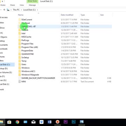
Task: Open Local Disk (I:) in navigation pane
Action: coord(5,84)
